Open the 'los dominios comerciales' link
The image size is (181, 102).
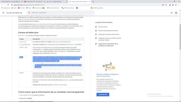59,85
